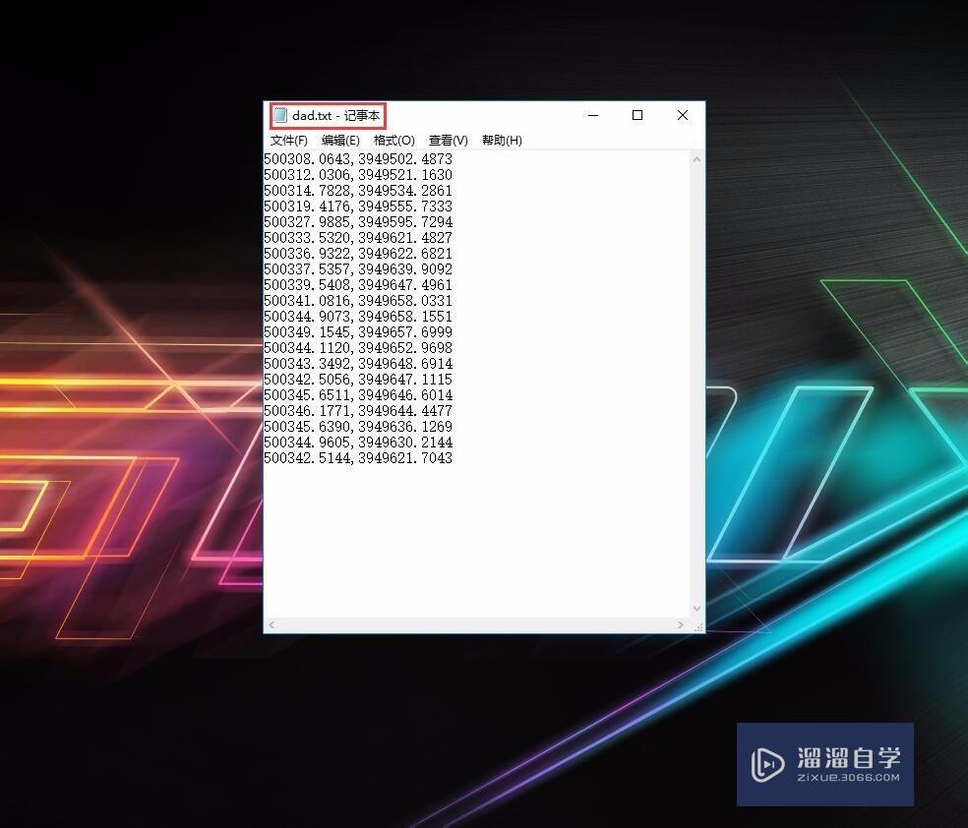This screenshot has height=828, width=968.
Task: Click the window resize grip at bottom-right corner
Action: coord(699,625)
